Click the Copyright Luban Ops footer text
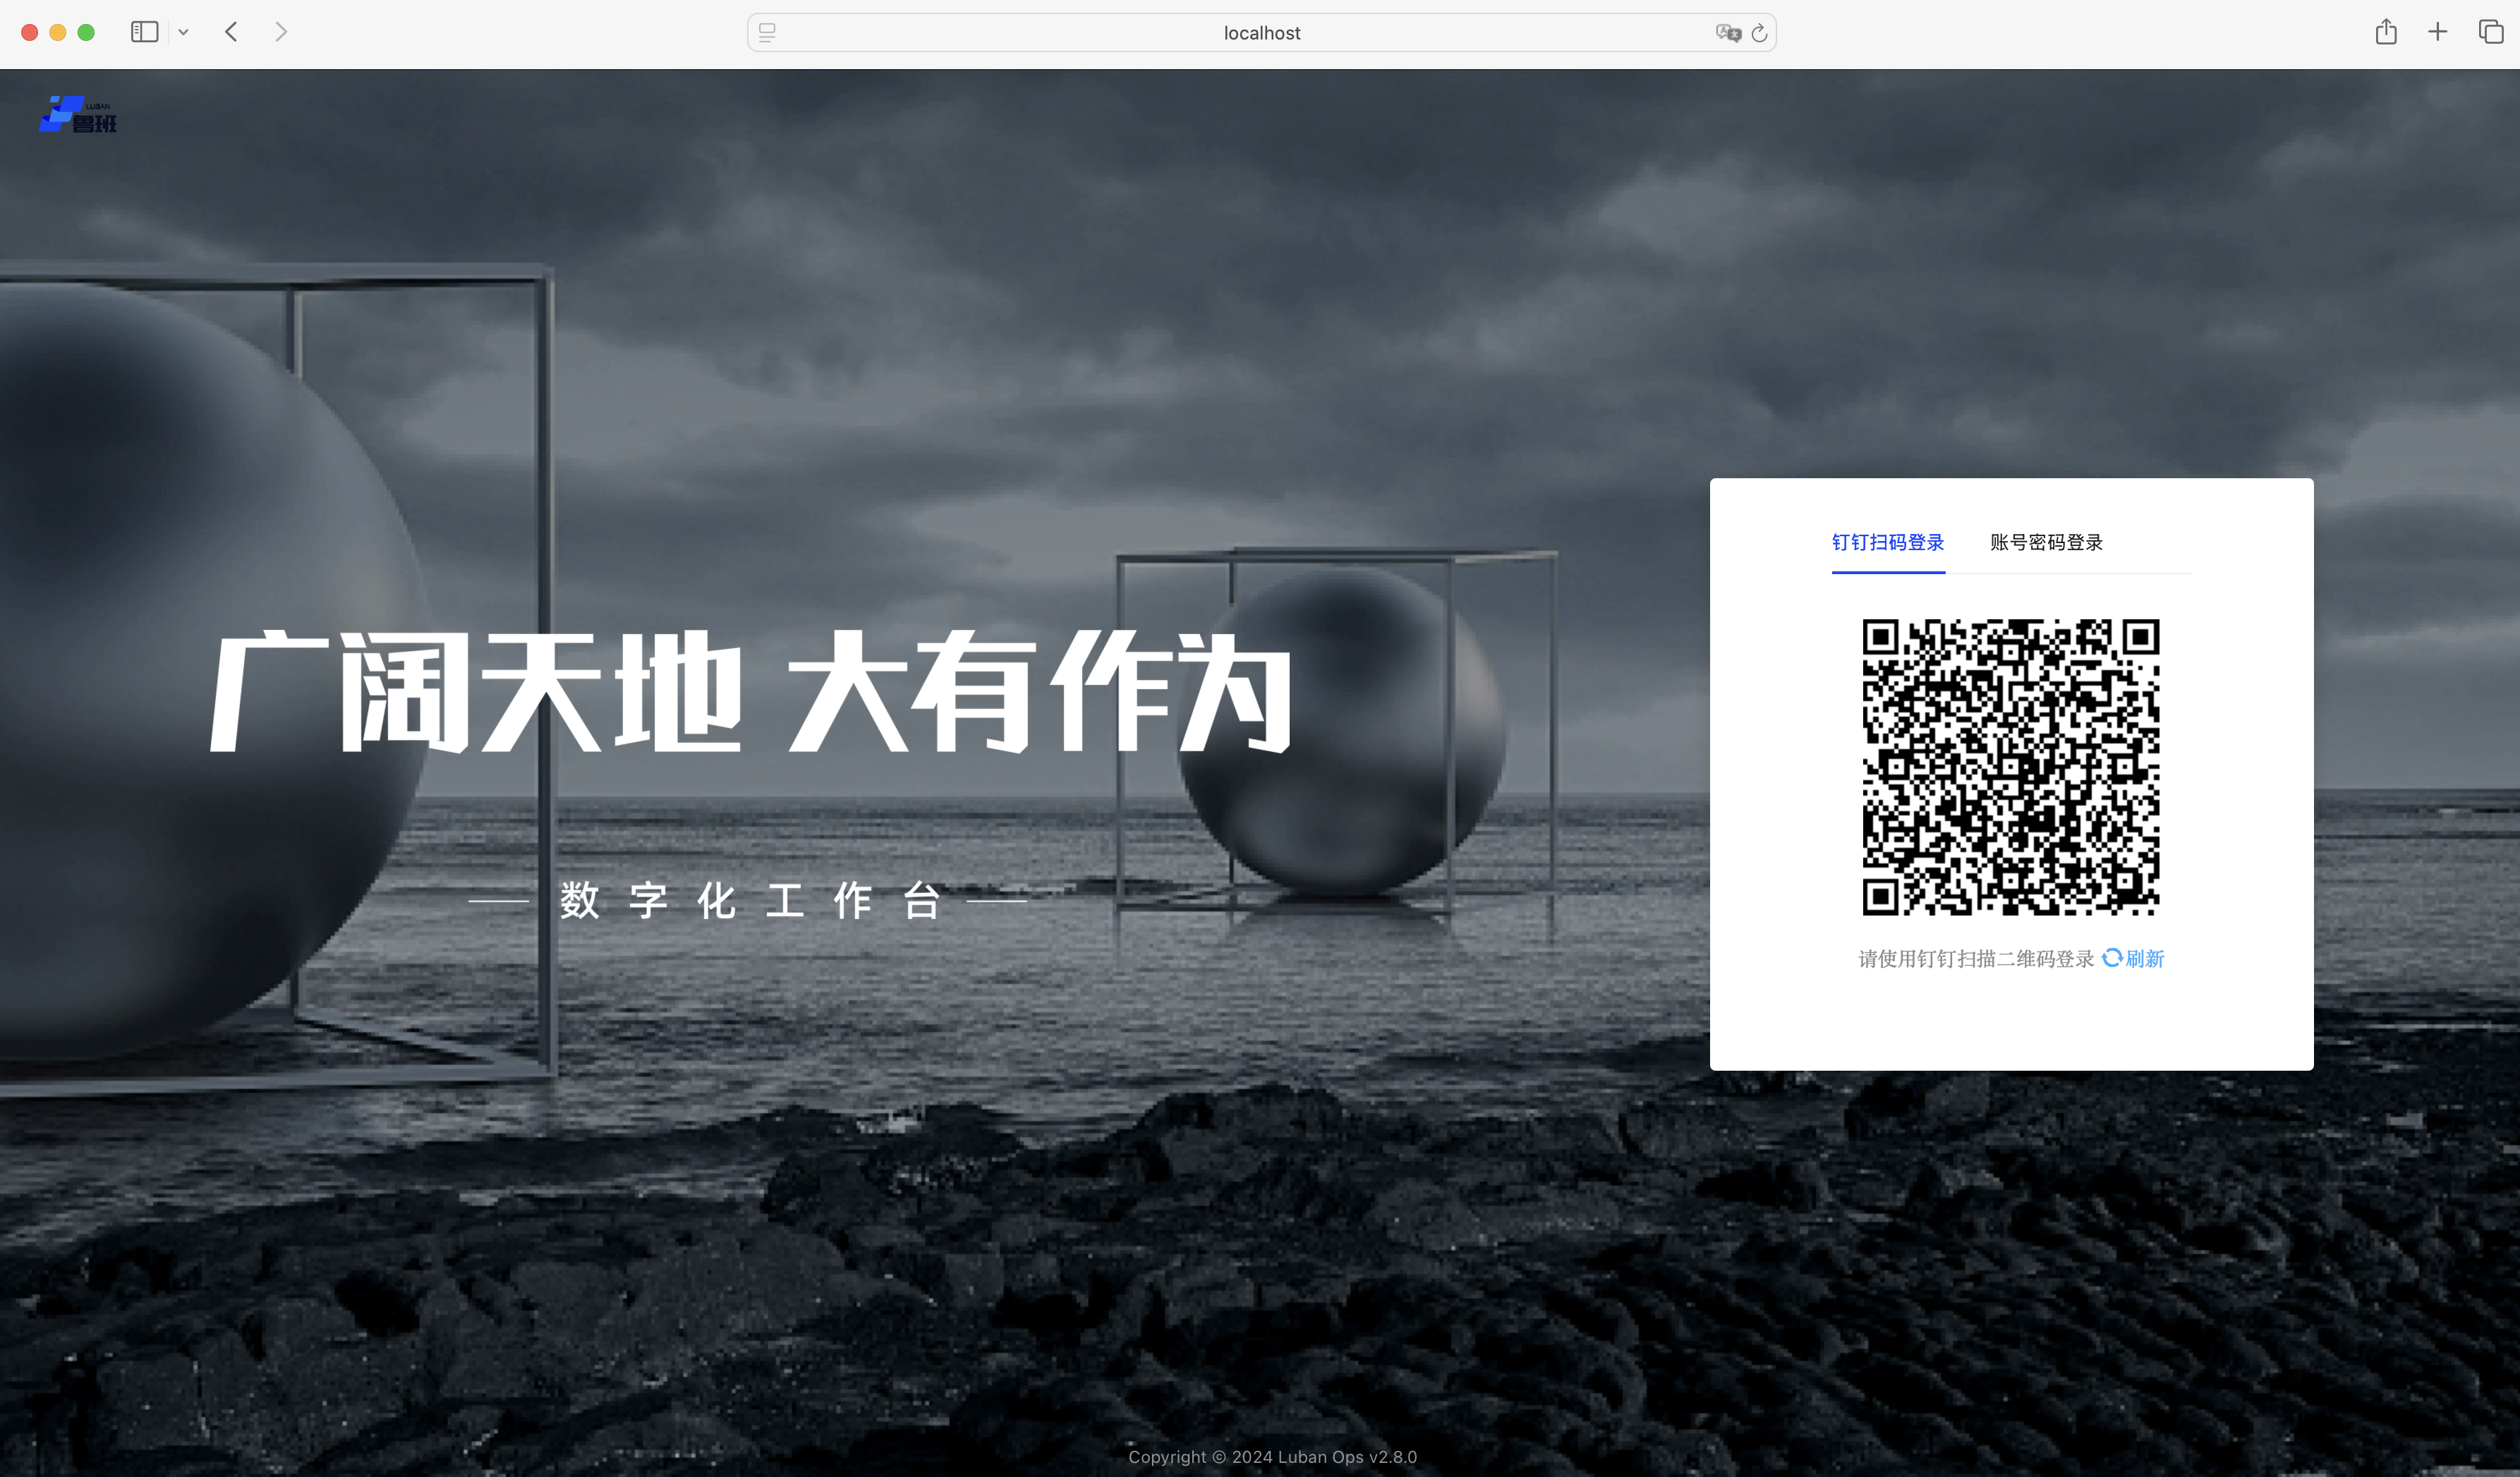Viewport: 2520px width, 1477px height. [1272, 1456]
